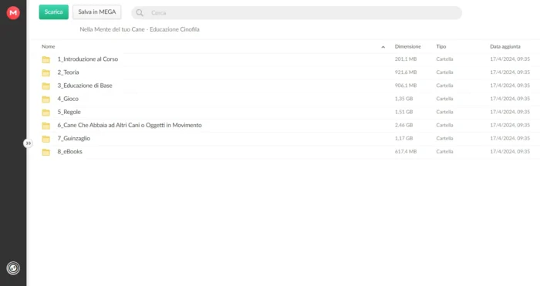Download with the green Scarica button
The height and width of the screenshot is (286, 540).
click(x=54, y=12)
